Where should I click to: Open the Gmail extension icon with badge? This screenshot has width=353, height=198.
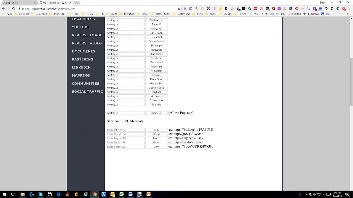pyautogui.click(x=344, y=9)
